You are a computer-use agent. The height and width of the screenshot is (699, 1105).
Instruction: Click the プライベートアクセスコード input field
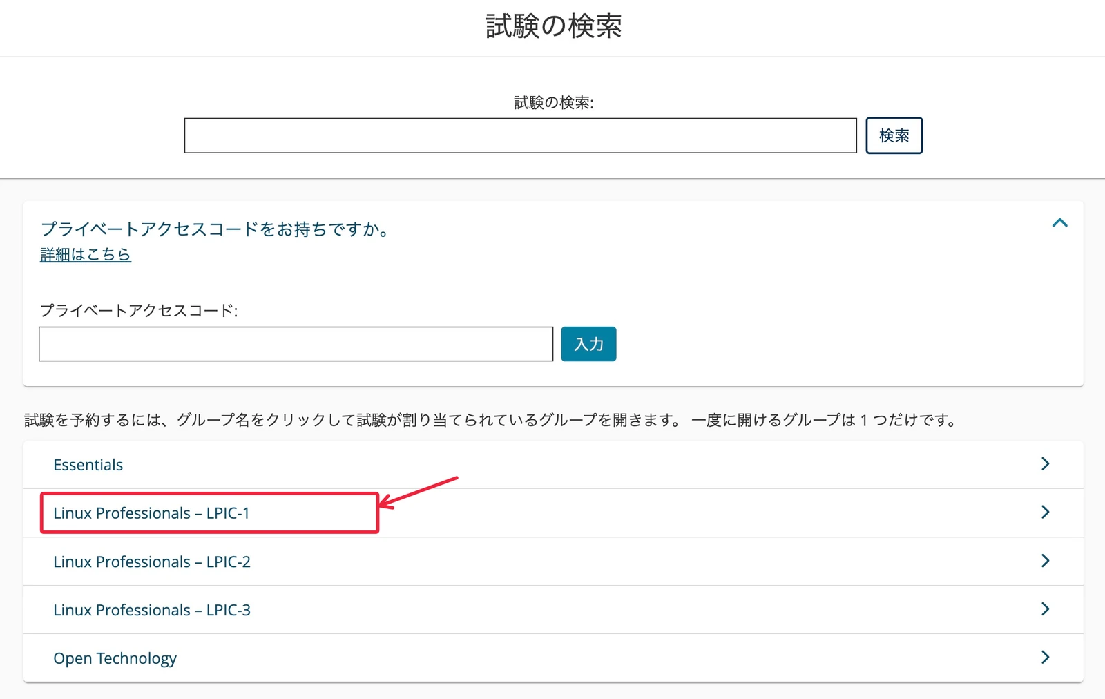tap(296, 344)
